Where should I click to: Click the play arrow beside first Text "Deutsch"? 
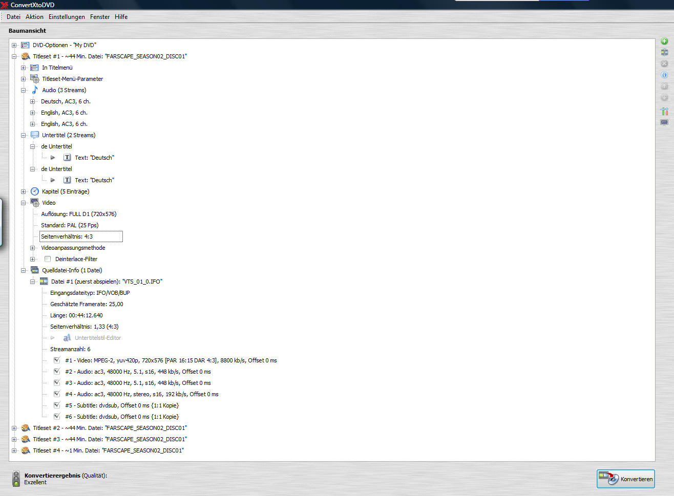pos(53,158)
